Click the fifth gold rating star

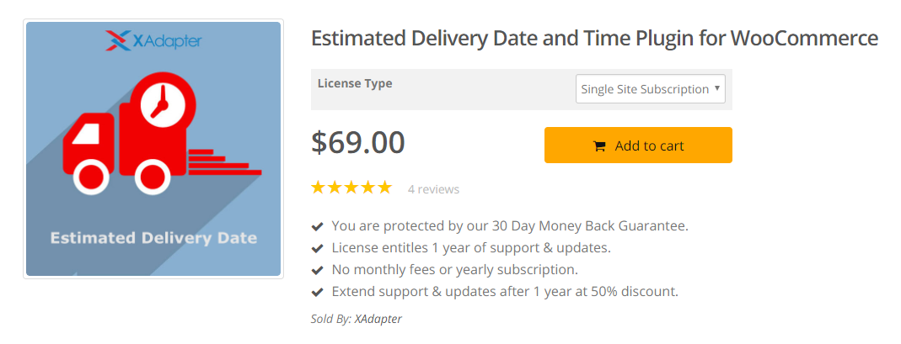pos(384,187)
